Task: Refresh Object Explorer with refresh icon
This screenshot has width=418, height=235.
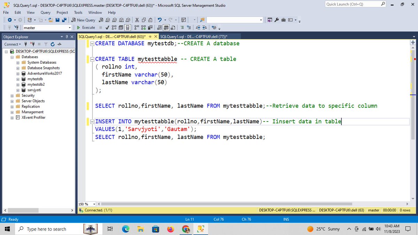Action: (52, 44)
